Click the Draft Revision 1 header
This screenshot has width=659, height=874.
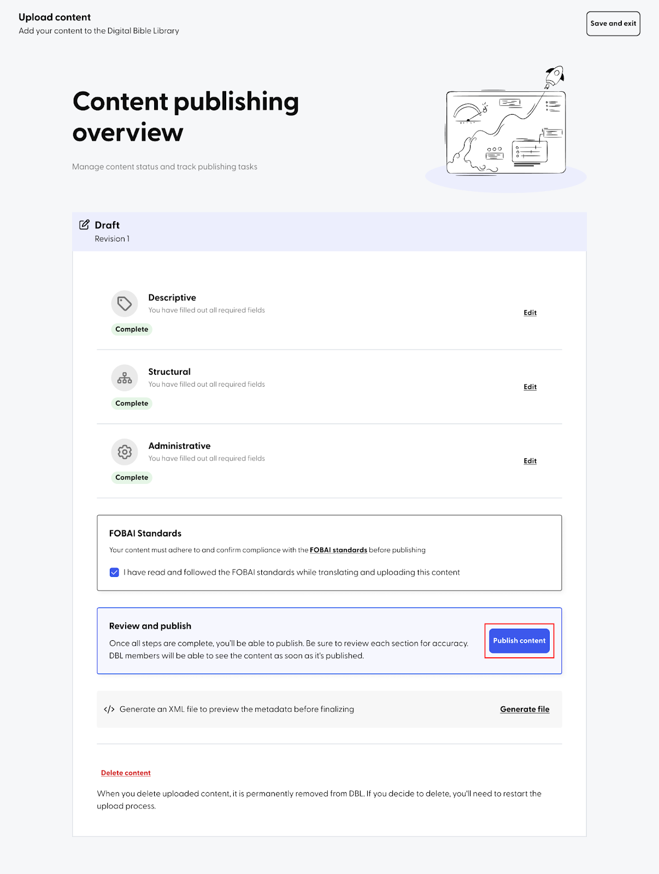click(x=329, y=232)
